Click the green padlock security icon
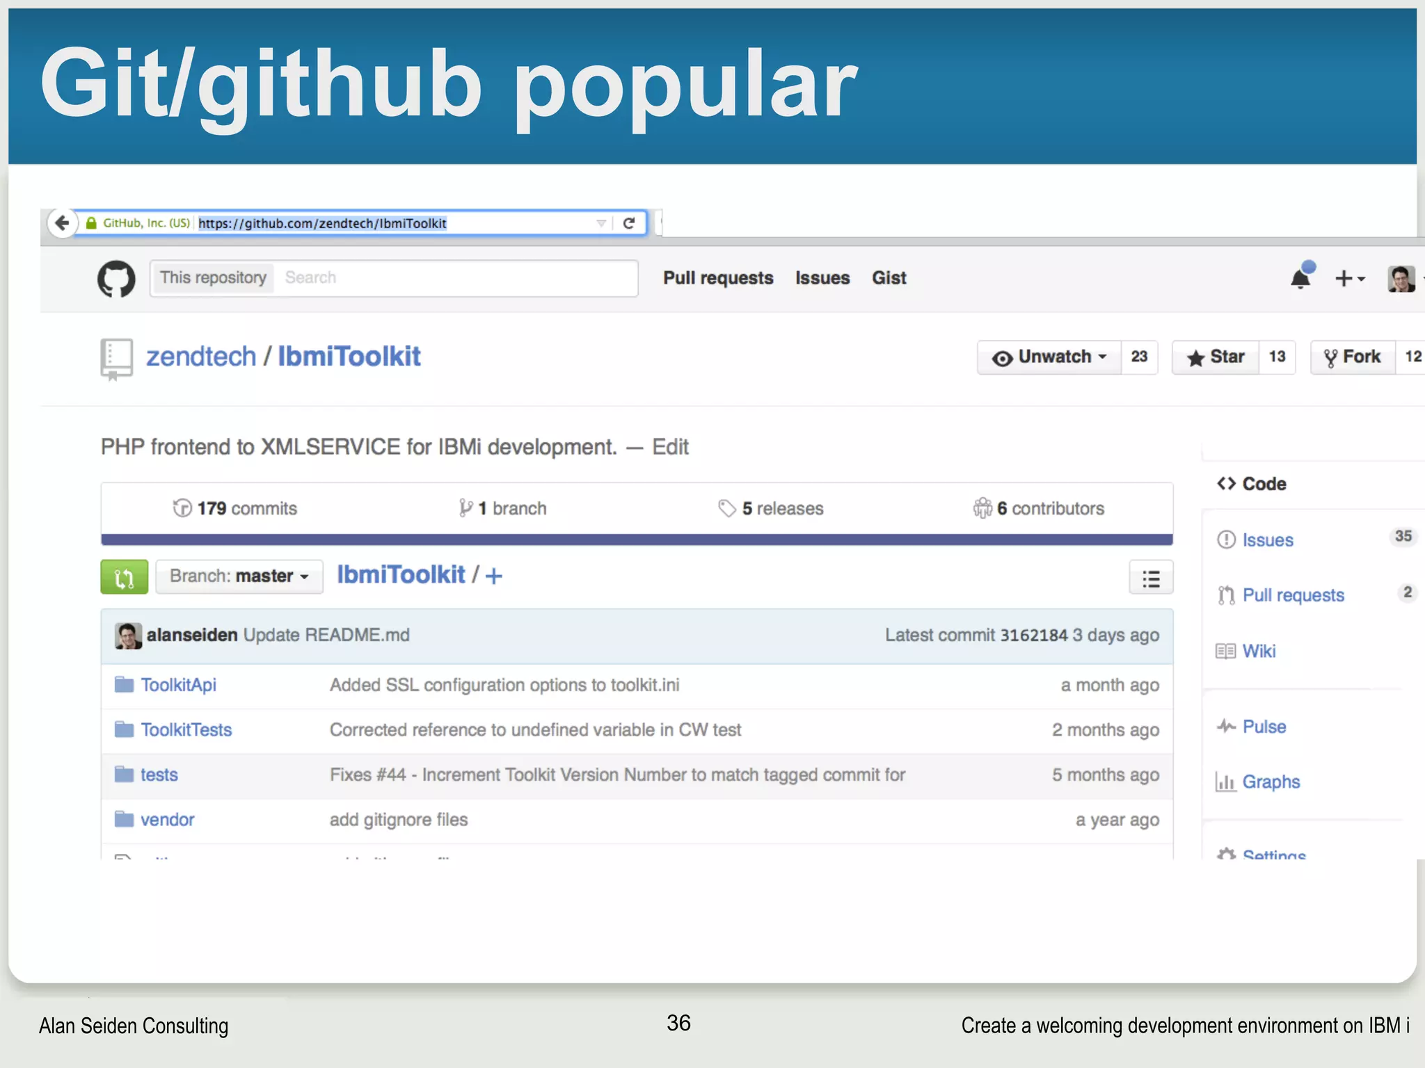Screen dimensions: 1425x1068 91,223
